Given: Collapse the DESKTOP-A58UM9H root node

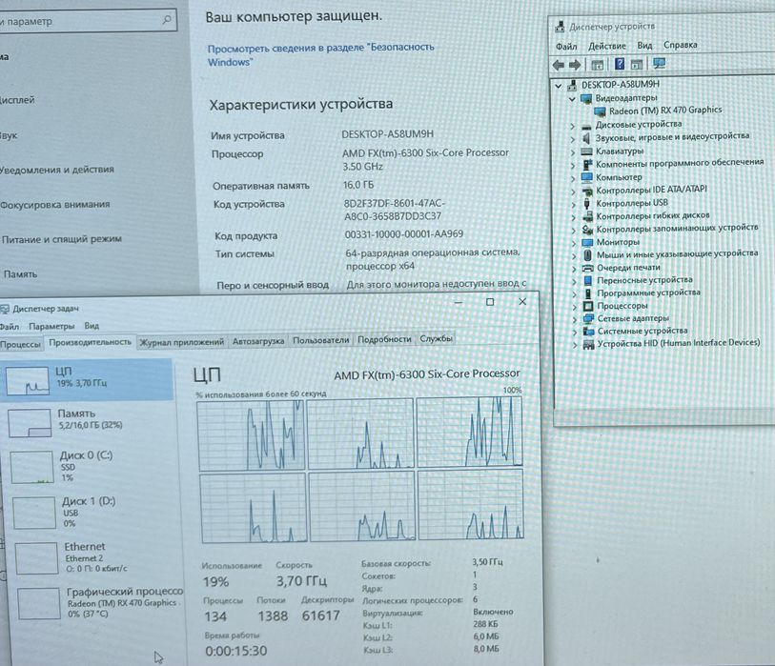Looking at the screenshot, I should coord(558,86).
